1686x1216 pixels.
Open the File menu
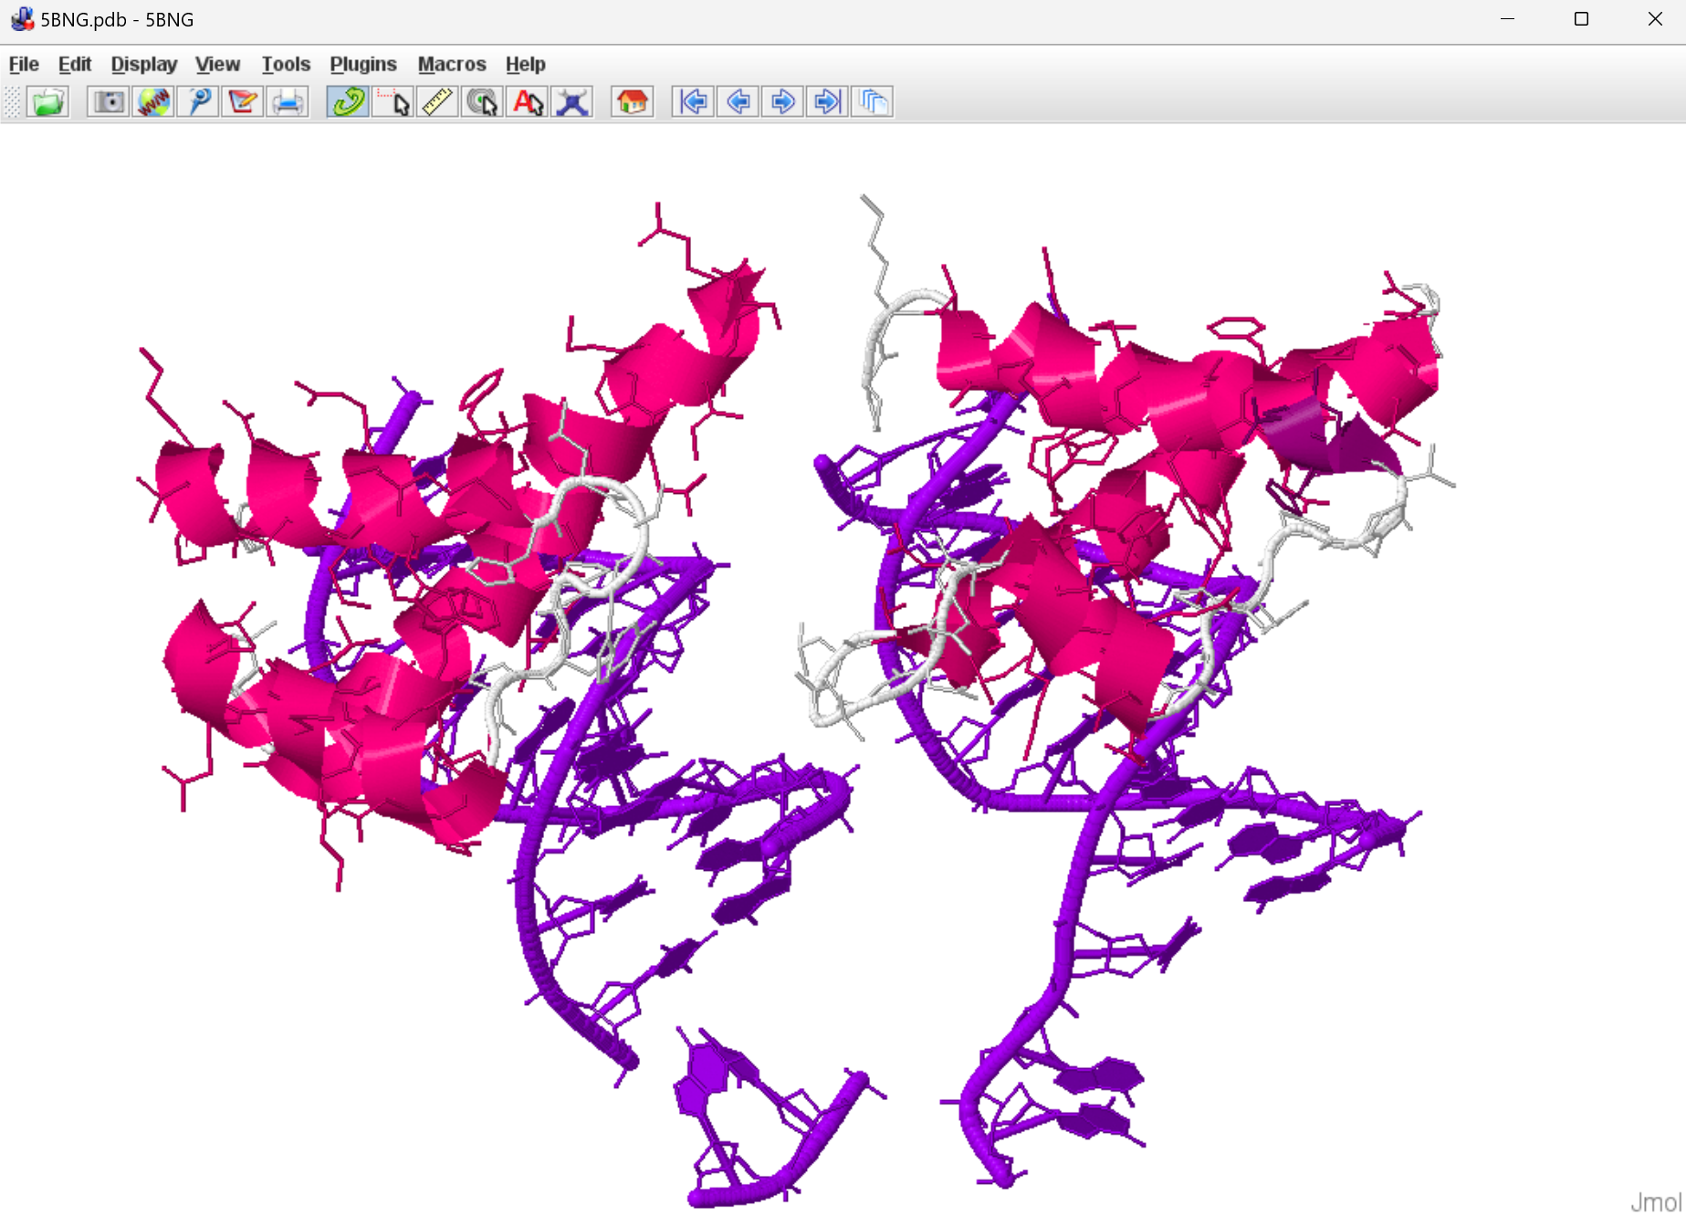[x=24, y=64]
